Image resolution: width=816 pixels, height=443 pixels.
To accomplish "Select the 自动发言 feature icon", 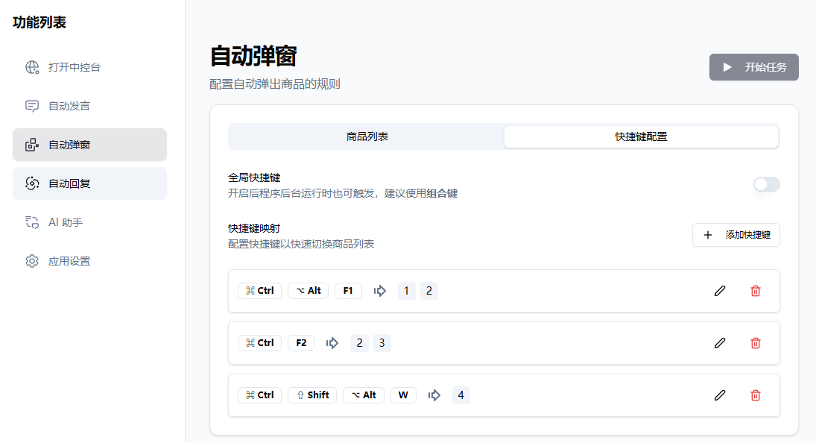I will 31,106.
